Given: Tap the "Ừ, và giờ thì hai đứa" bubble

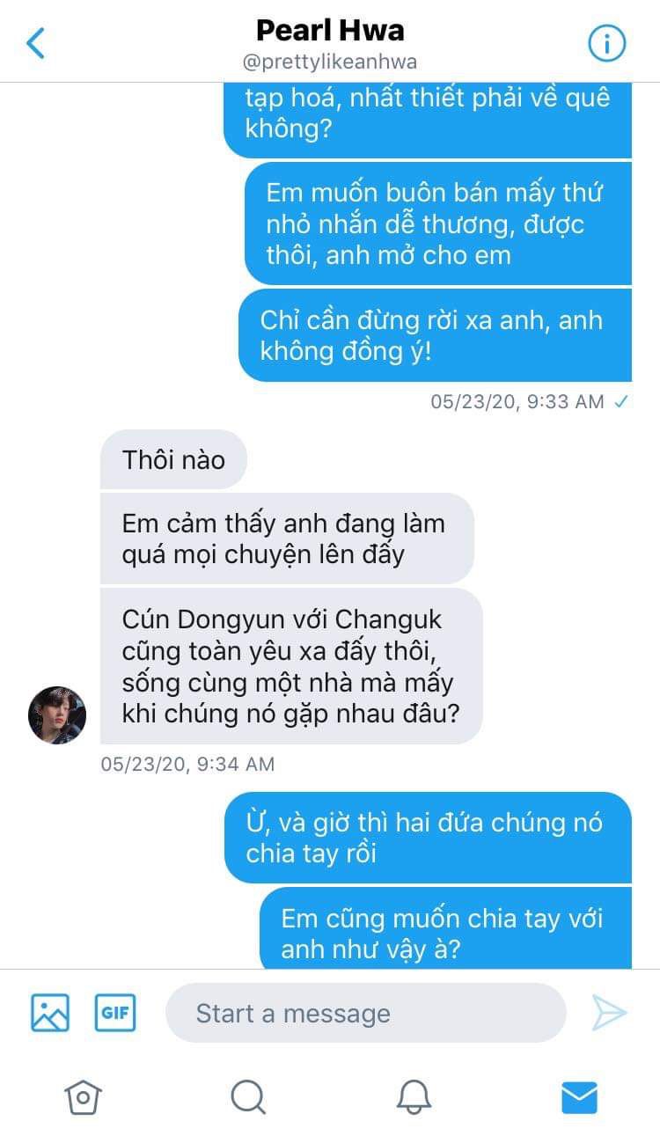Looking at the screenshot, I should (428, 838).
